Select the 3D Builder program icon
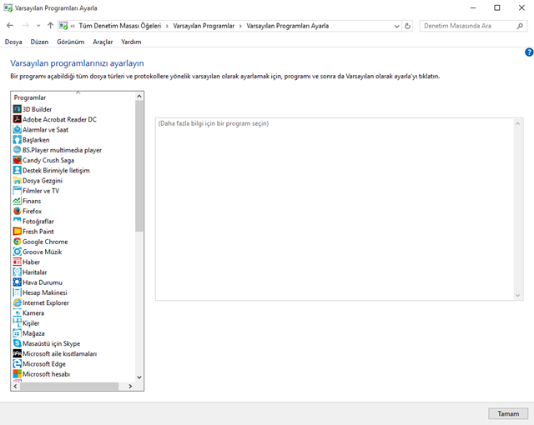 (x=17, y=109)
